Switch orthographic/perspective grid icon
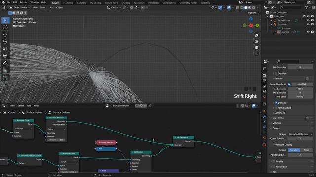The image size is (316, 177). point(256,54)
